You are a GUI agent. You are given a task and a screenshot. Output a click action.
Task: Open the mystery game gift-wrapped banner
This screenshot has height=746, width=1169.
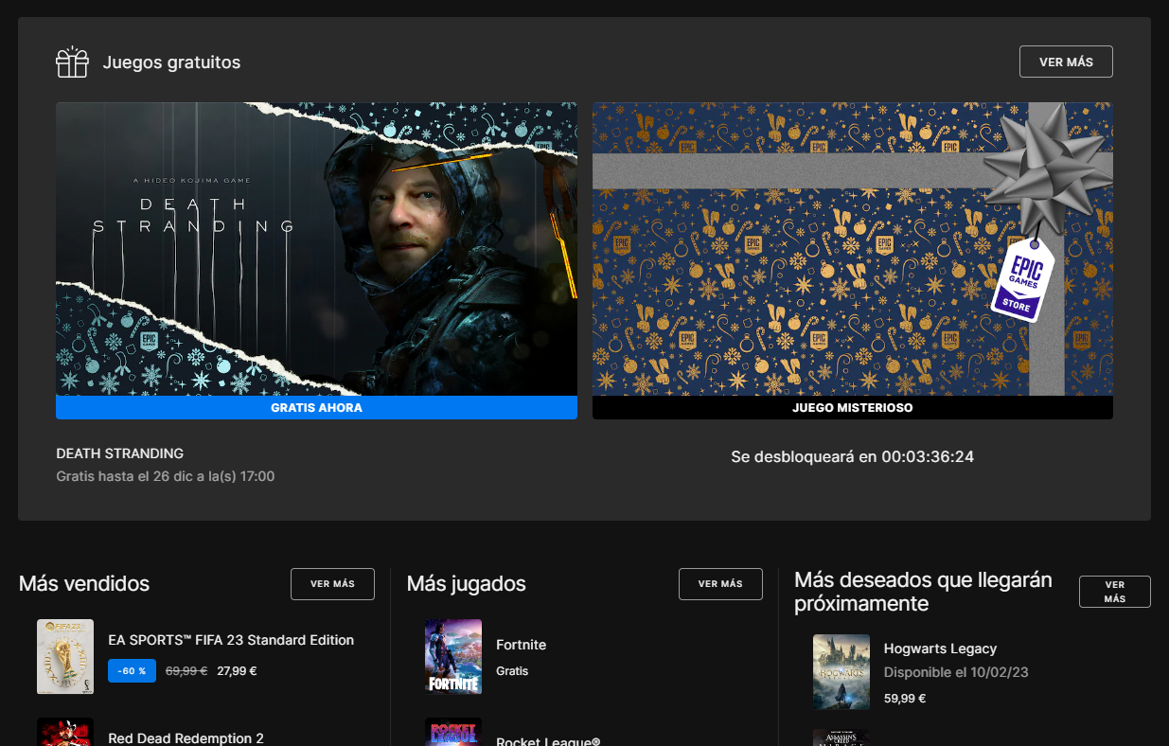(x=853, y=249)
